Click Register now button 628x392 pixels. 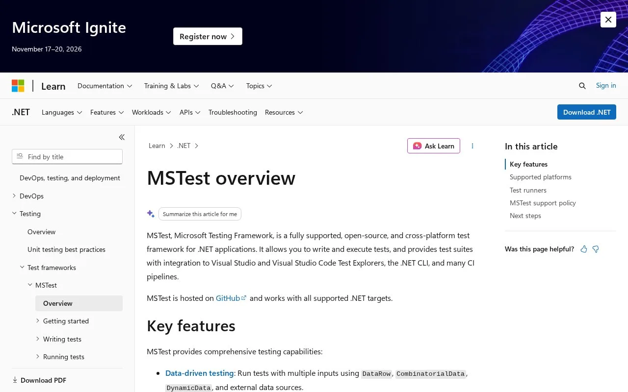coord(208,36)
